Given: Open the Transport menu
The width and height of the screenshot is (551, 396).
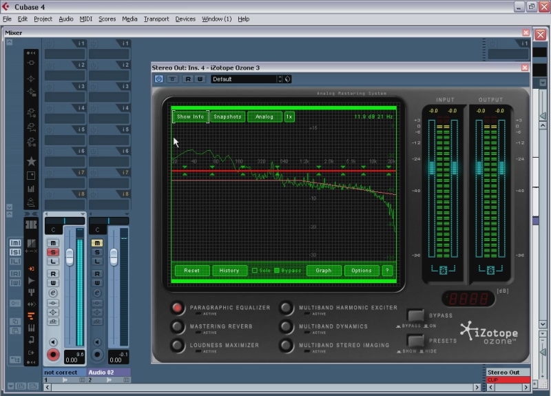Looking at the screenshot, I should (156, 19).
